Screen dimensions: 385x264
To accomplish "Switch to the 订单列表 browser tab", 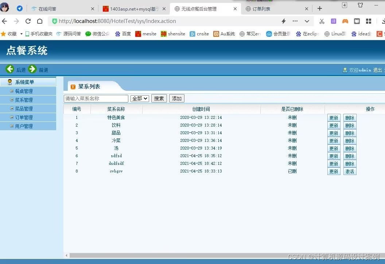I will click(276, 9).
